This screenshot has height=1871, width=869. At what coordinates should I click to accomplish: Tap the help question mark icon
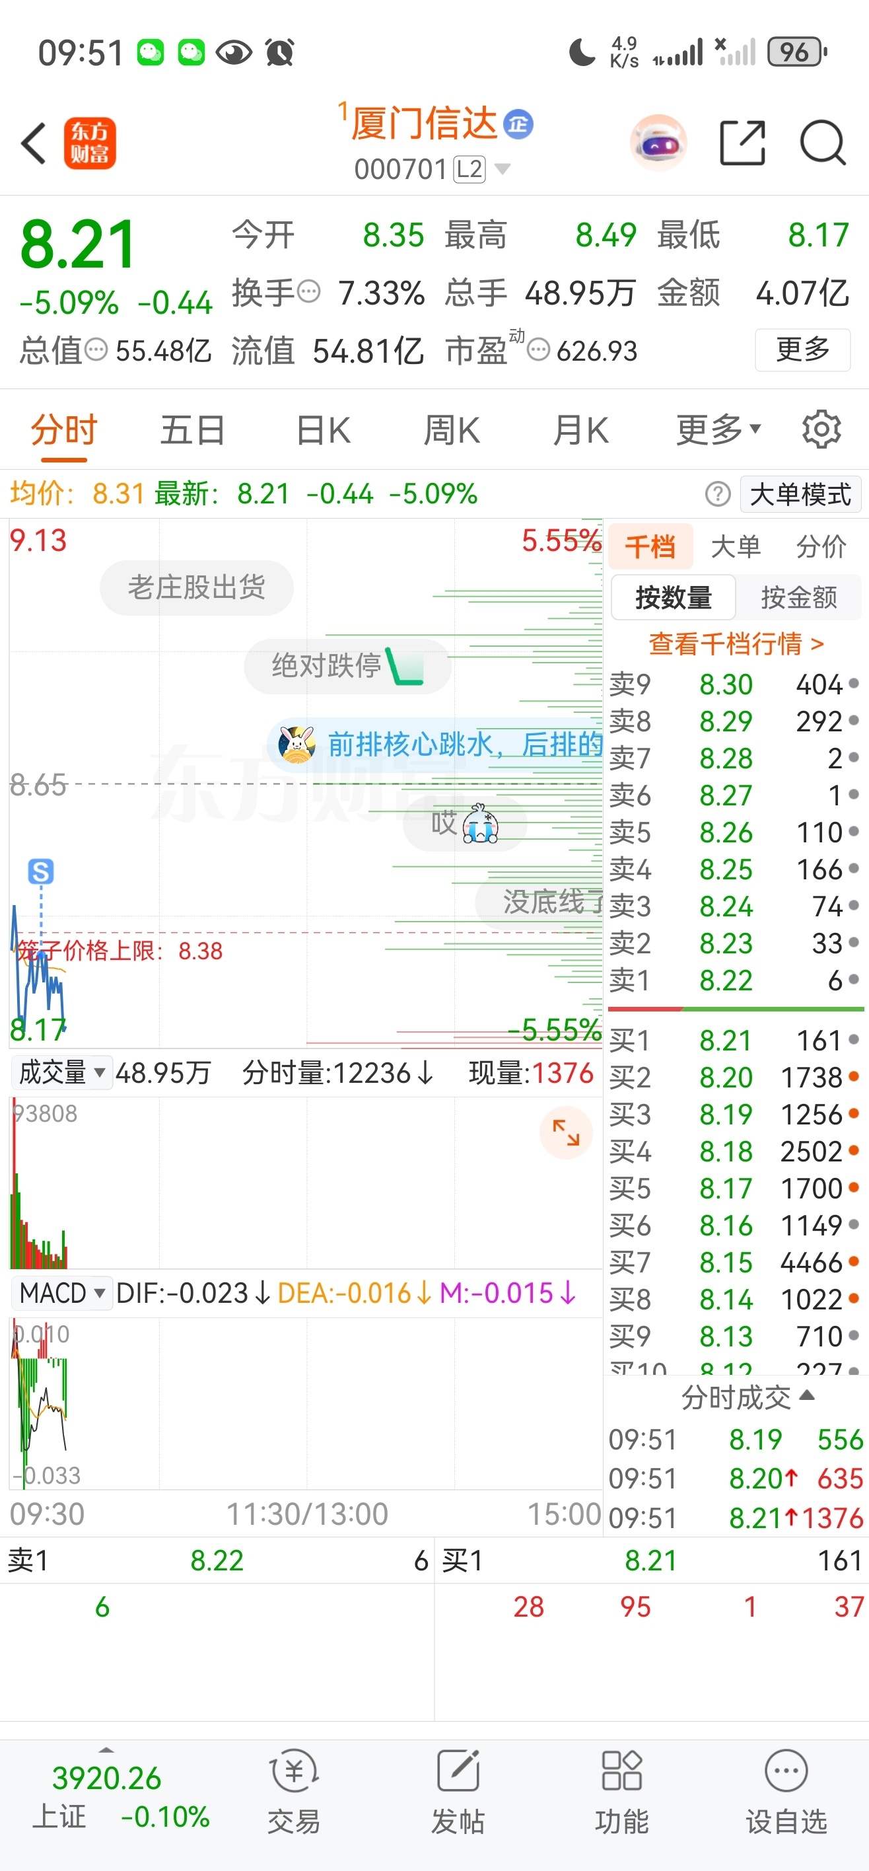pos(717,494)
